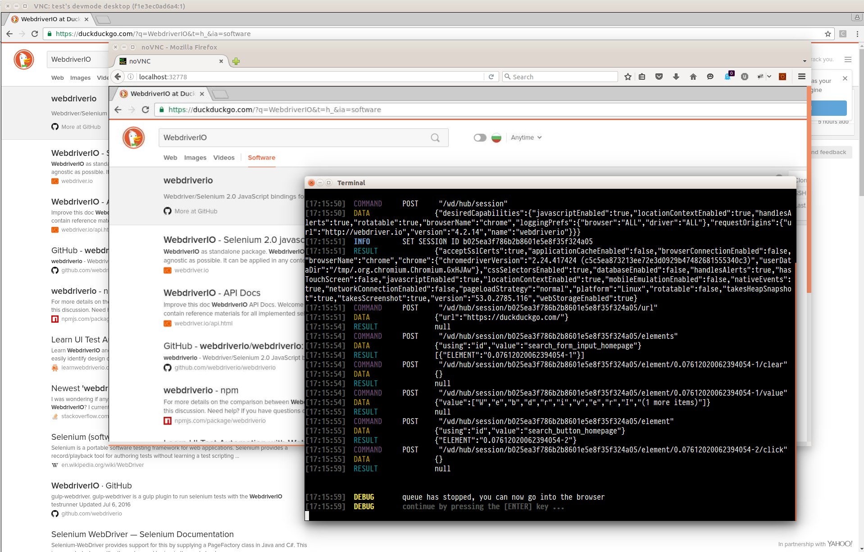Reload inner Chrome page in noVNC
This screenshot has height=552, width=864.
146,109
